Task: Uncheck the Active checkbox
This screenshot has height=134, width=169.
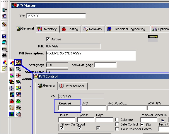Action: pyautogui.click(x=48, y=39)
